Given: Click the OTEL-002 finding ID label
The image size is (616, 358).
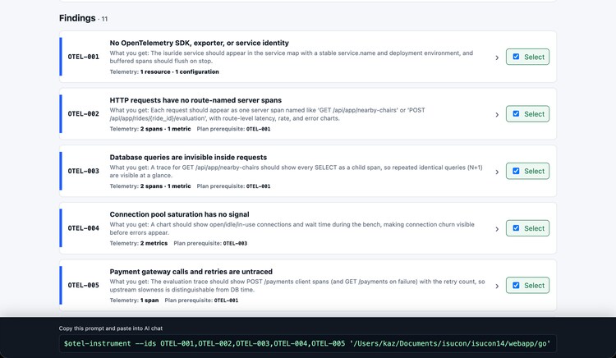Looking at the screenshot, I should (83, 114).
